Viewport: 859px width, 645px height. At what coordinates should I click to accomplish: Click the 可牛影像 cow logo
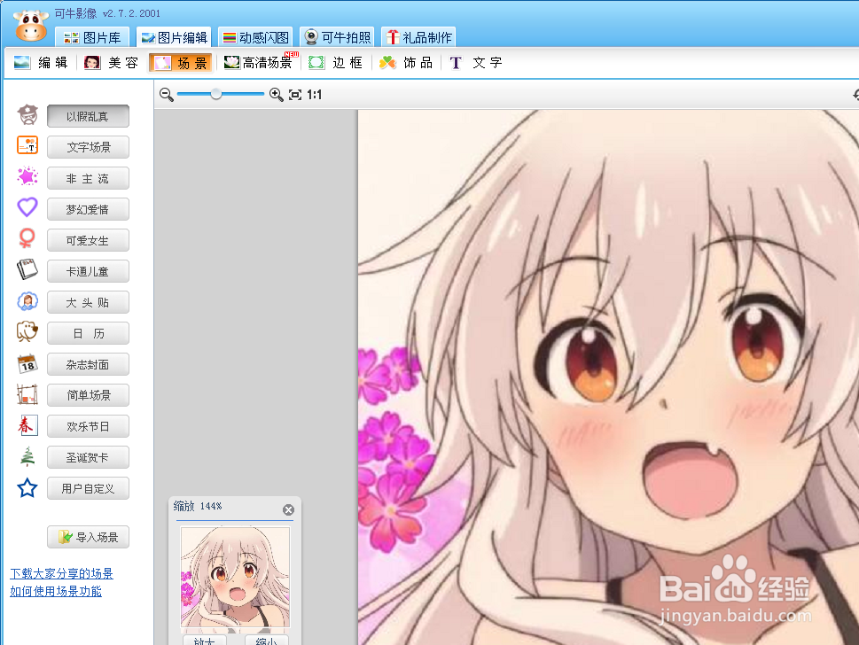pos(31,25)
